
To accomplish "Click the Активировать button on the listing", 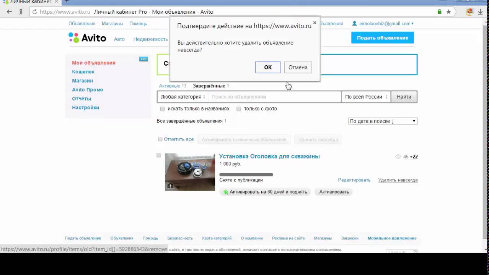I will coord(334,192).
